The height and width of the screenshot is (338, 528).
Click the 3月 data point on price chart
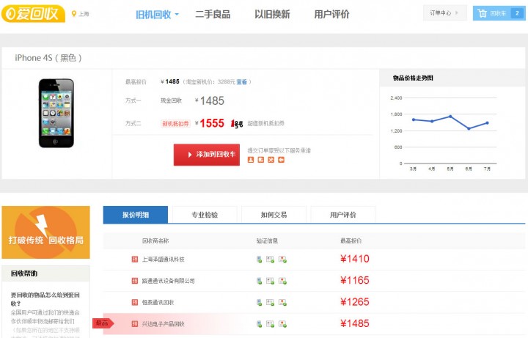414,120
